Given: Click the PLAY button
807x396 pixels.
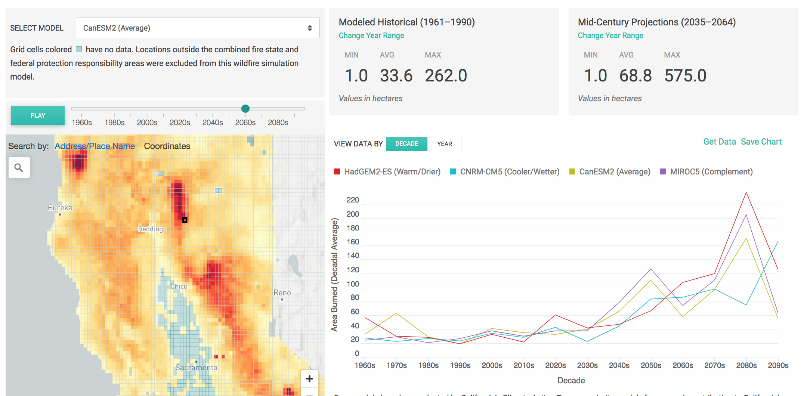Looking at the screenshot, I should click(x=38, y=115).
